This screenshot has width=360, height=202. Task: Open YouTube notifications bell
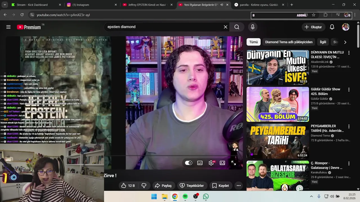click(332, 27)
